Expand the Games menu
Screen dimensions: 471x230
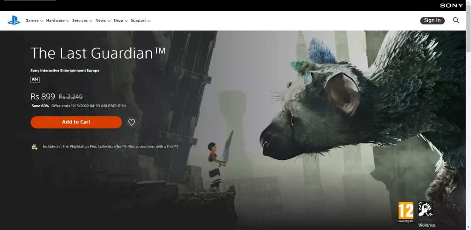34,21
